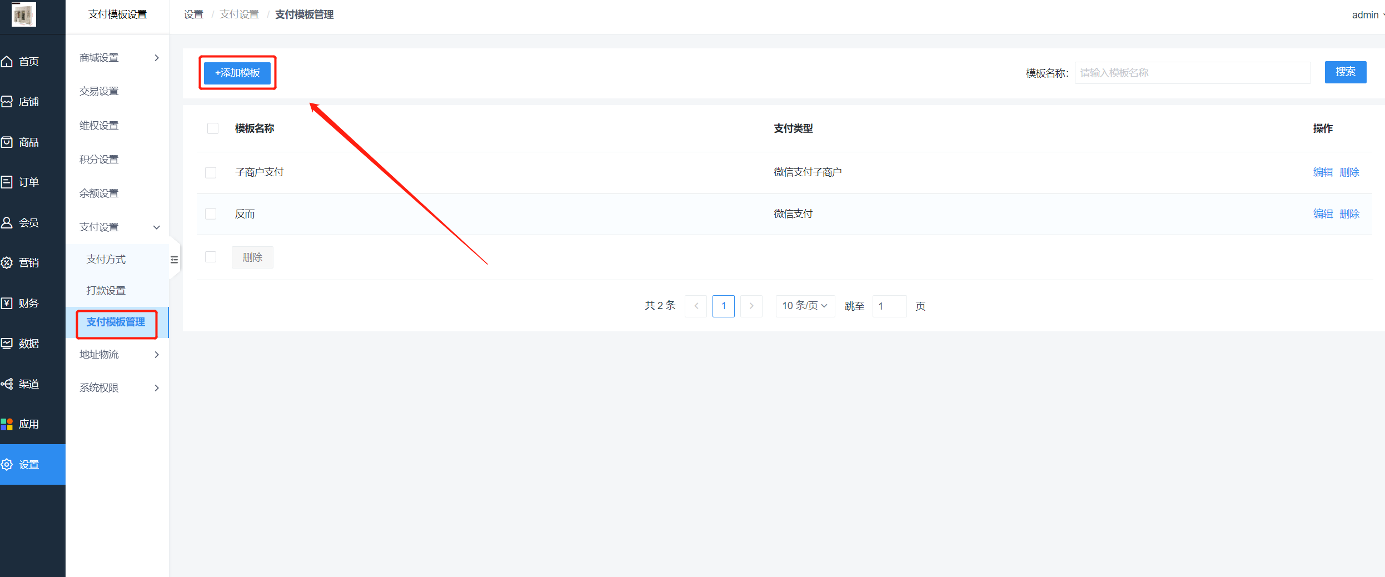This screenshot has height=577, width=1385.
Task: Toggle the select-all checkbox in table header
Action: tap(213, 128)
